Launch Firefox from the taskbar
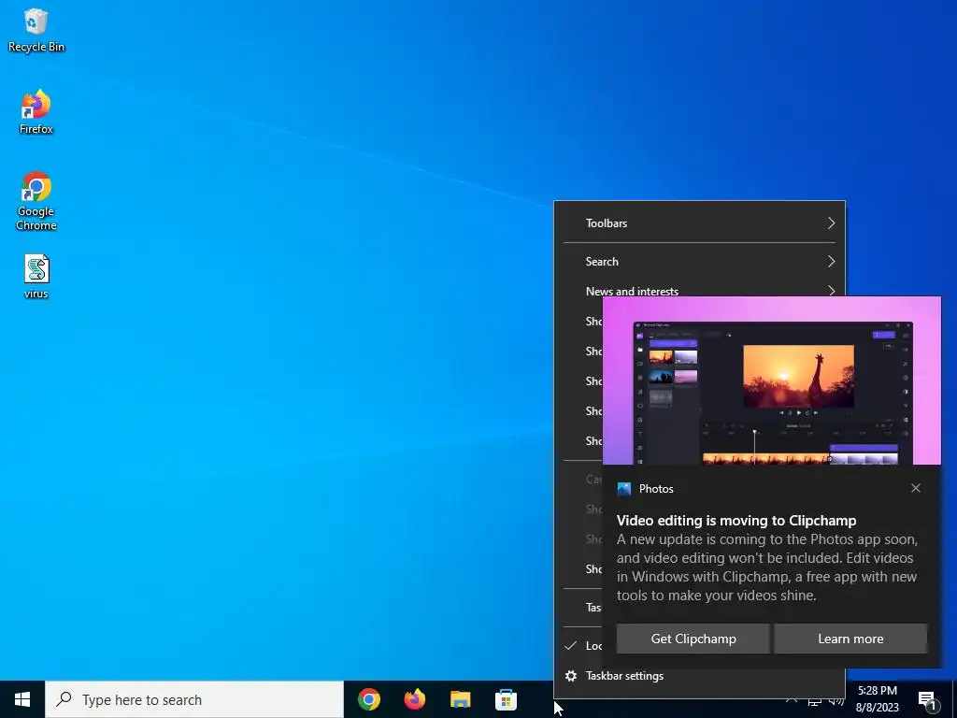Image resolution: width=957 pixels, height=718 pixels. click(x=414, y=699)
